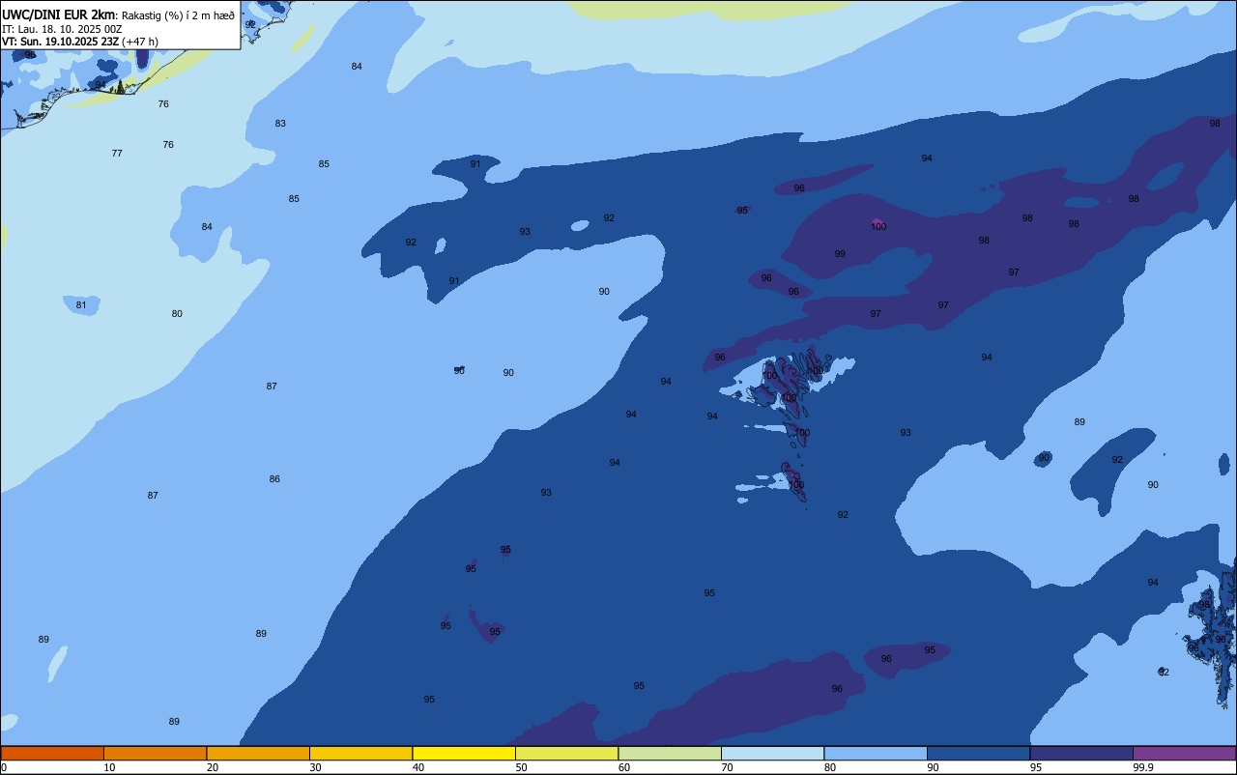Click the bright yellow 40–50 legend swatch
1237x775 pixels.
pyautogui.click(x=464, y=753)
